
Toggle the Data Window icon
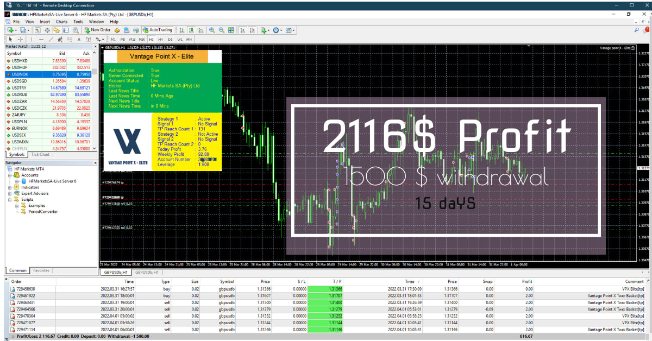coord(47,30)
